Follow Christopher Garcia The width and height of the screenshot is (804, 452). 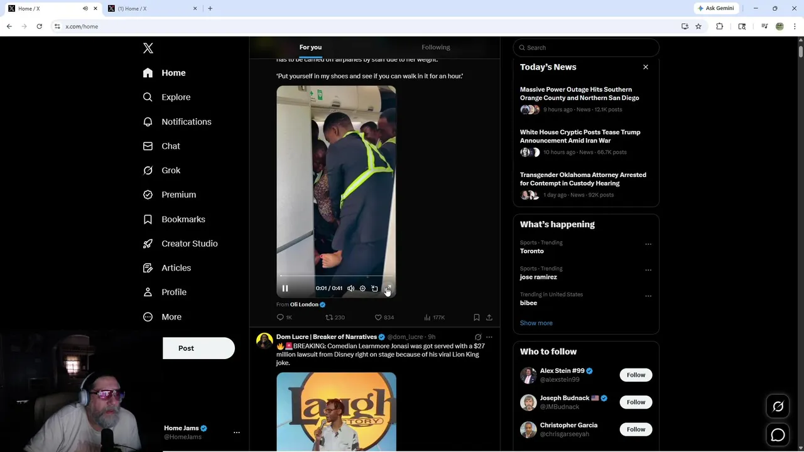point(636,429)
